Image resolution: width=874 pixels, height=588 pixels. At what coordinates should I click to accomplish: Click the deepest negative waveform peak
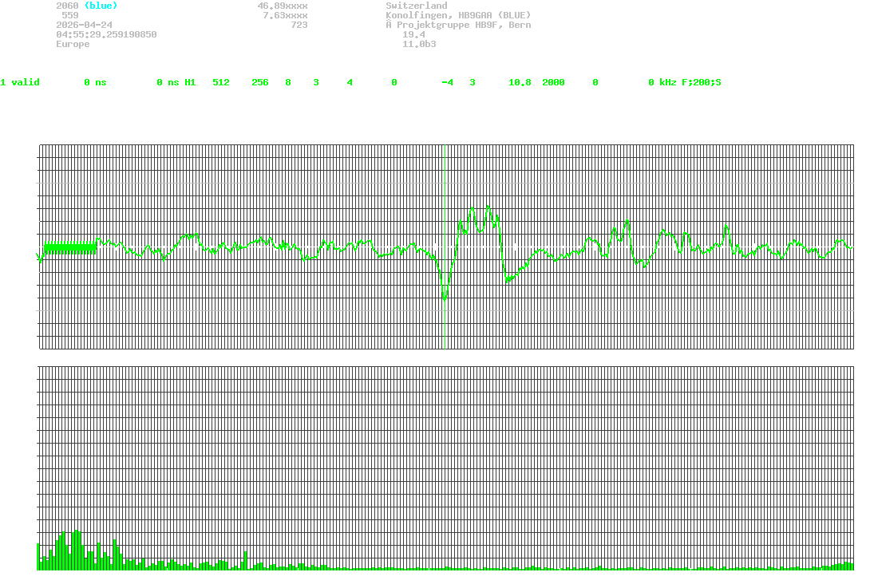(445, 298)
